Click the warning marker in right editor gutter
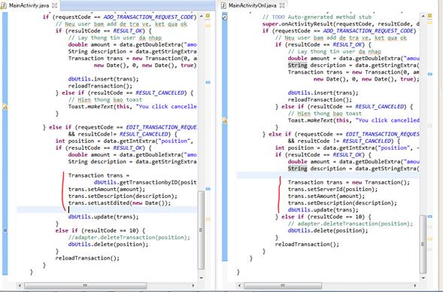Screen dimensions: 443x292 click(225, 120)
